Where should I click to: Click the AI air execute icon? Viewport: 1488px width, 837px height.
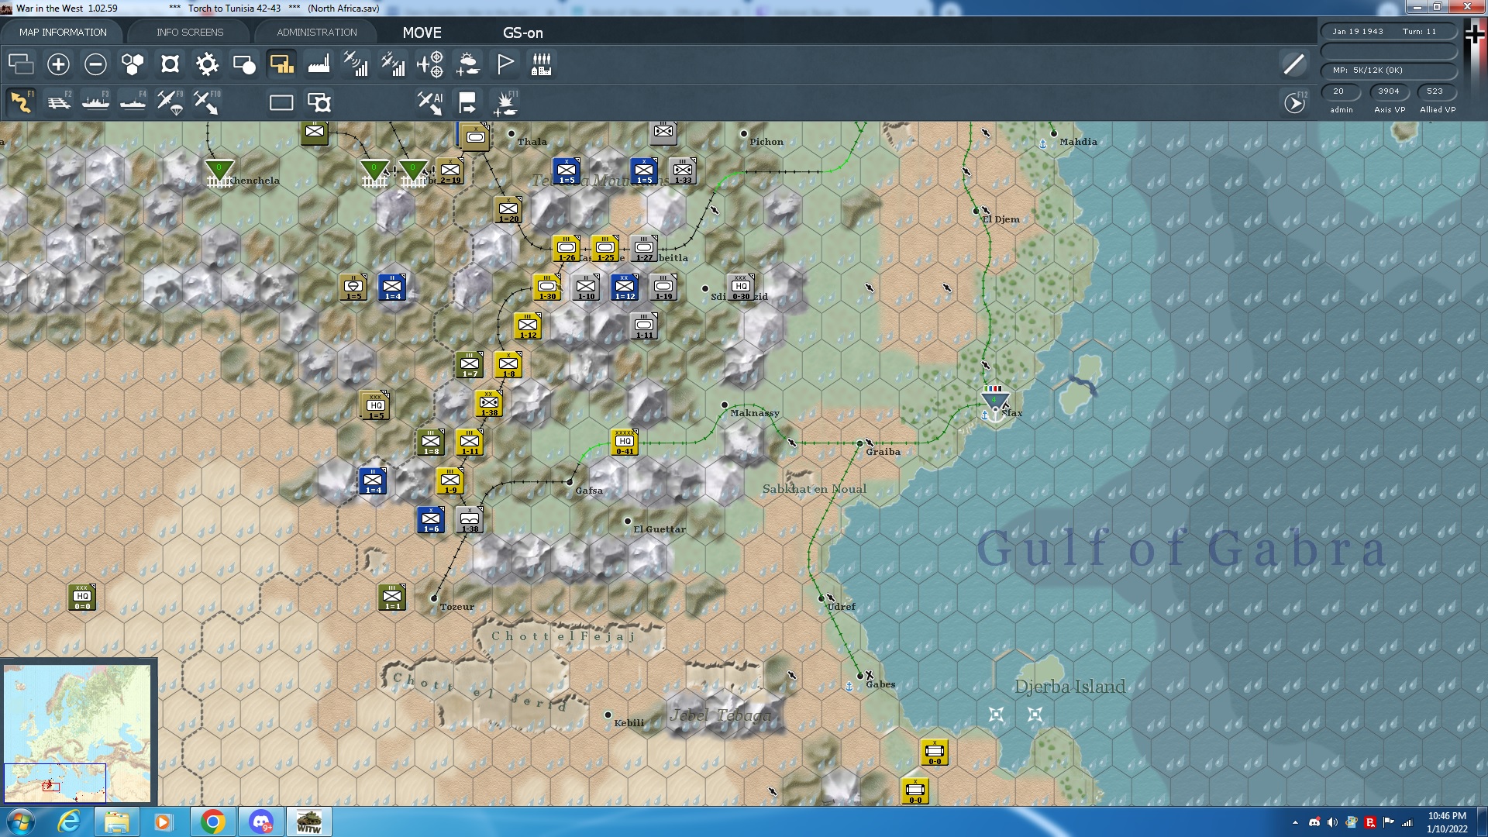coord(430,102)
